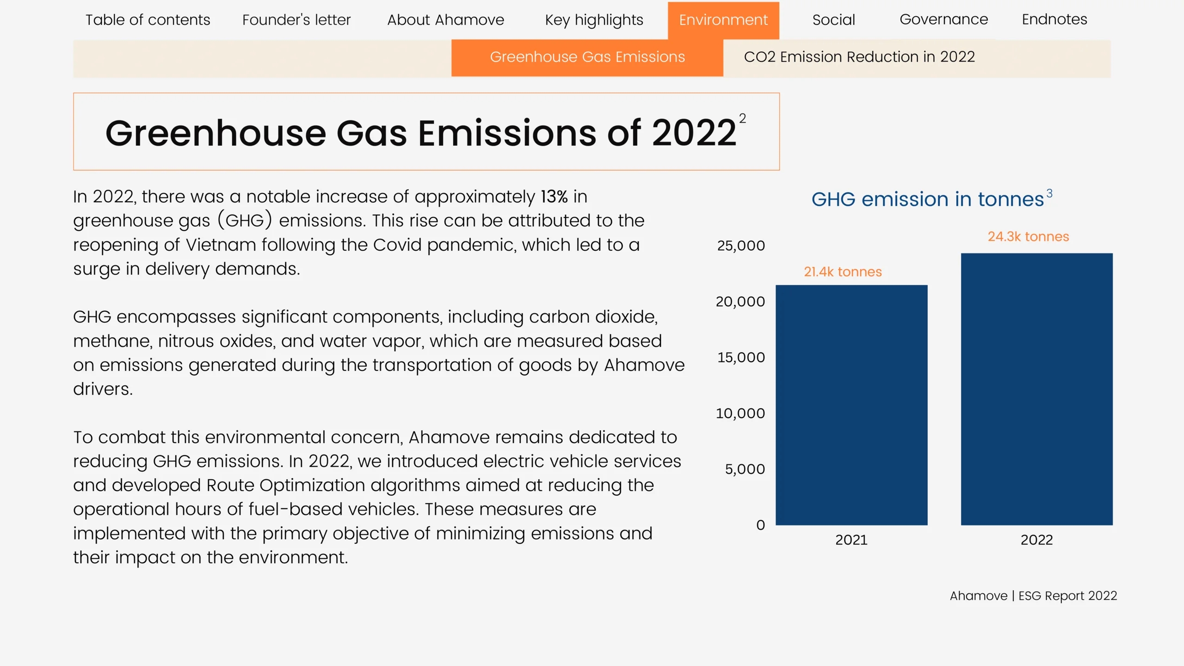Open the Governance section
The width and height of the screenshot is (1184, 666).
click(943, 19)
